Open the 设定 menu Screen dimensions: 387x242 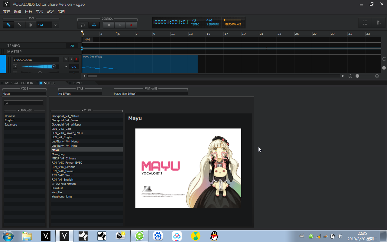click(x=50, y=11)
